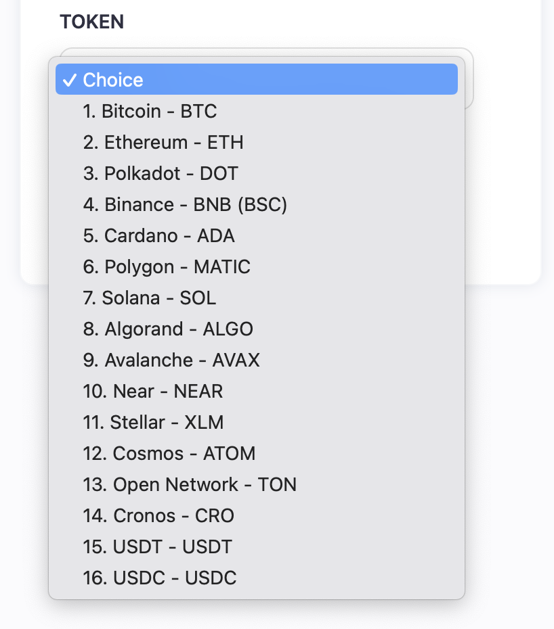Click the checkmark beside Choice

[x=69, y=80]
